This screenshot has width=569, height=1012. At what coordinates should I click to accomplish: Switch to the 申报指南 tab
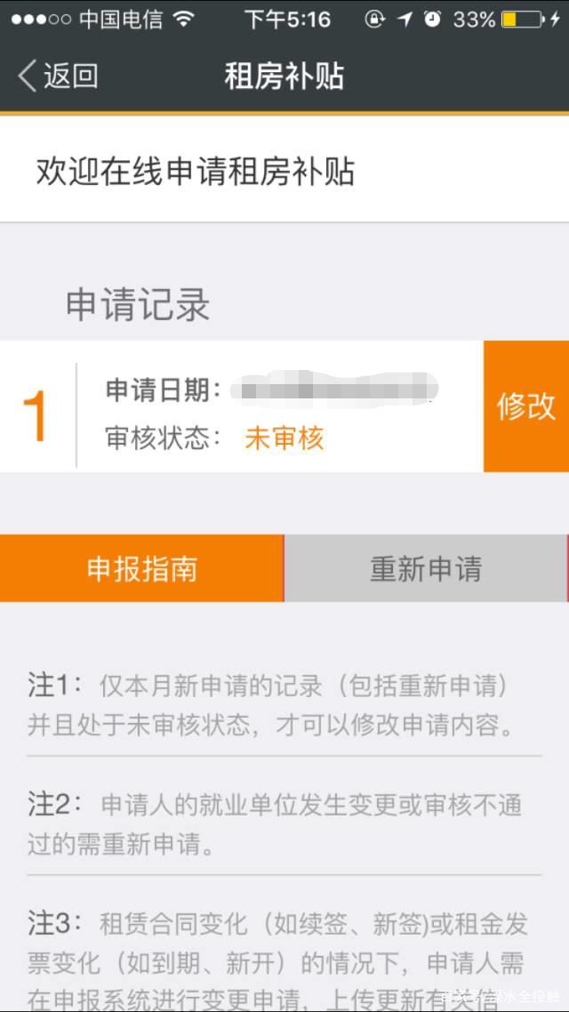[142, 568]
